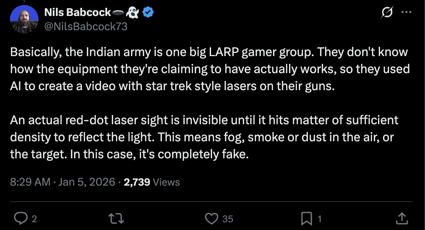
Task: Open Nils Babcock's profile avatar
Action: (24, 20)
